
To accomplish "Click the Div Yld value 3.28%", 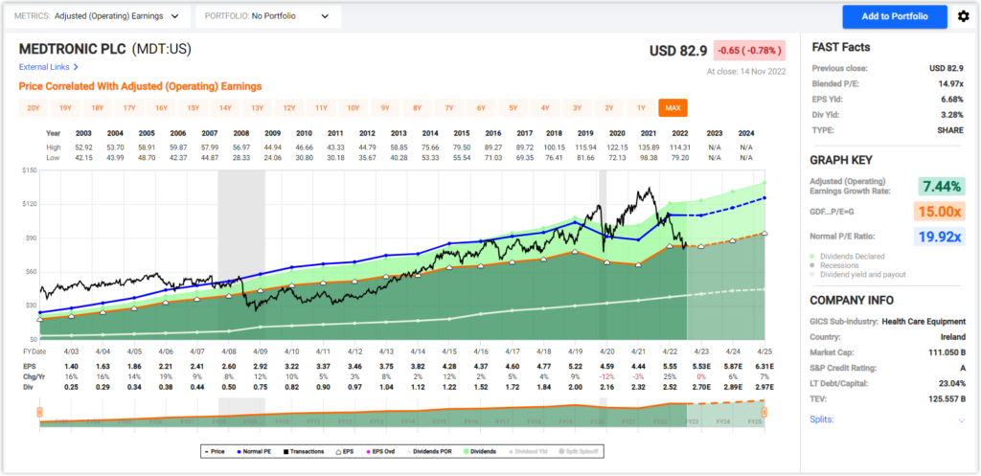I will [951, 115].
